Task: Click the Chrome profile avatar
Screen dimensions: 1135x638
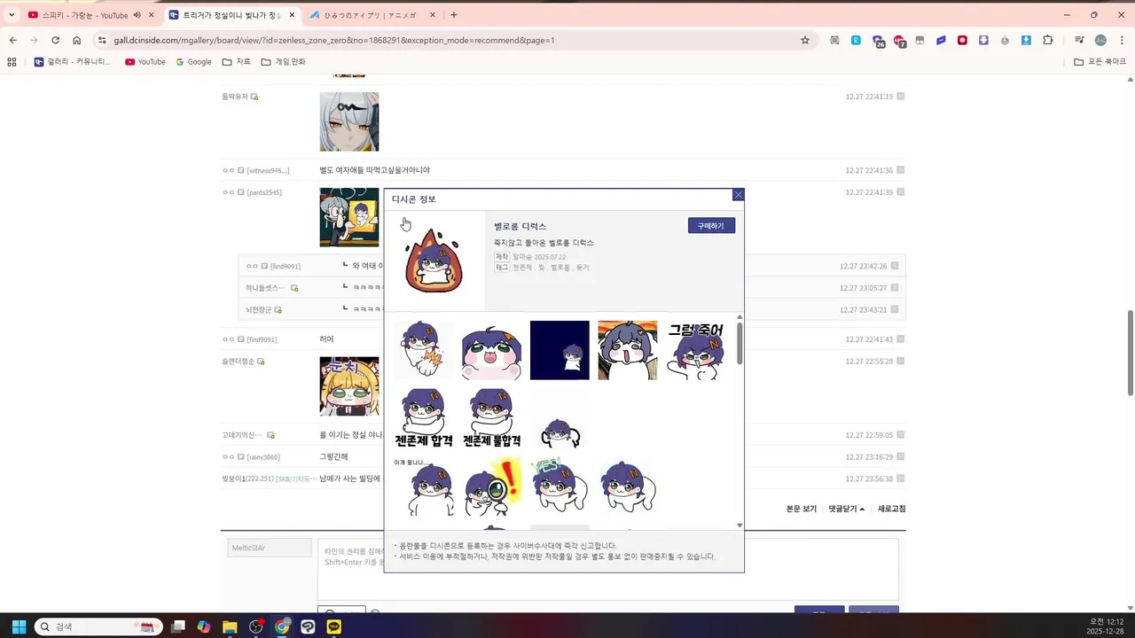Action: 1100,40
